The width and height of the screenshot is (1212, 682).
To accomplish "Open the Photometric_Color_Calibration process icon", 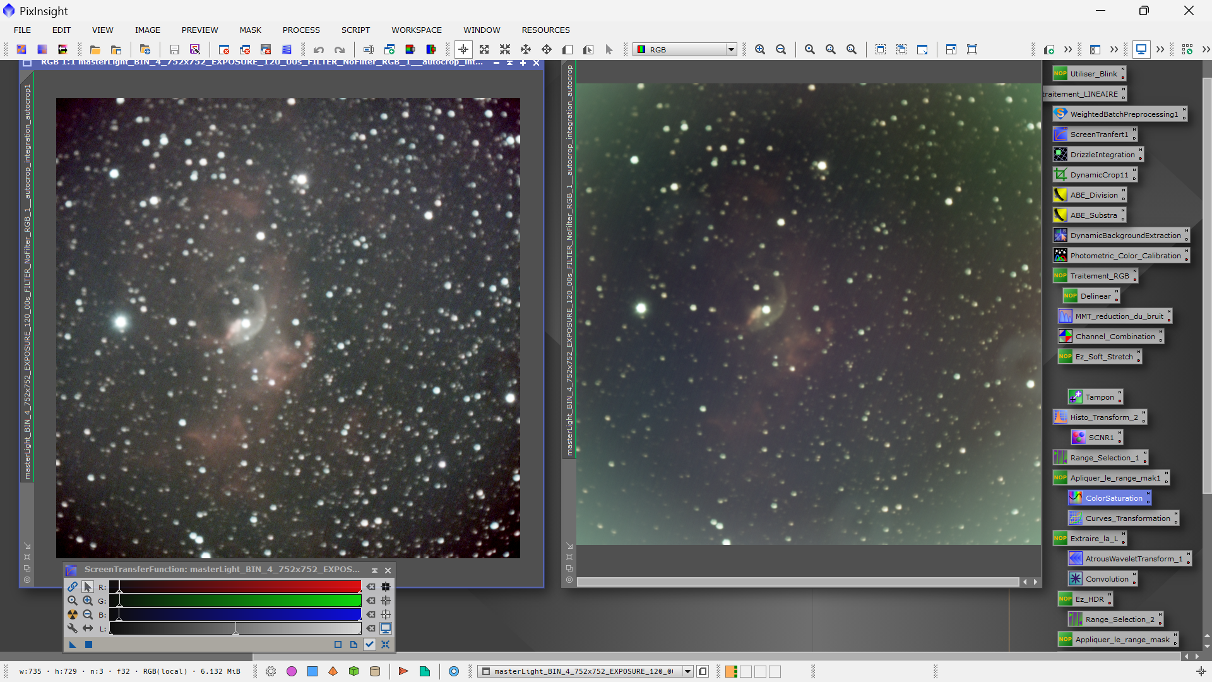I will pyautogui.click(x=1120, y=256).
